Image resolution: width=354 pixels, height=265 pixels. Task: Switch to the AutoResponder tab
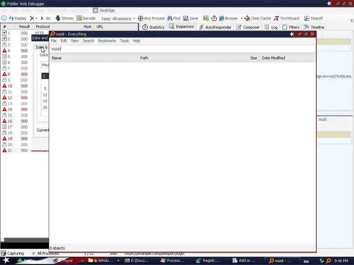(x=215, y=27)
